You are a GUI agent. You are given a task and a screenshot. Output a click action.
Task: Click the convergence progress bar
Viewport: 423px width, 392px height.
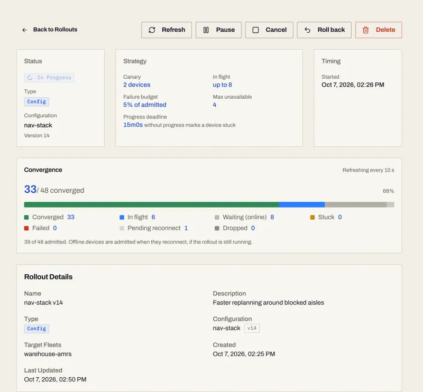coord(209,204)
